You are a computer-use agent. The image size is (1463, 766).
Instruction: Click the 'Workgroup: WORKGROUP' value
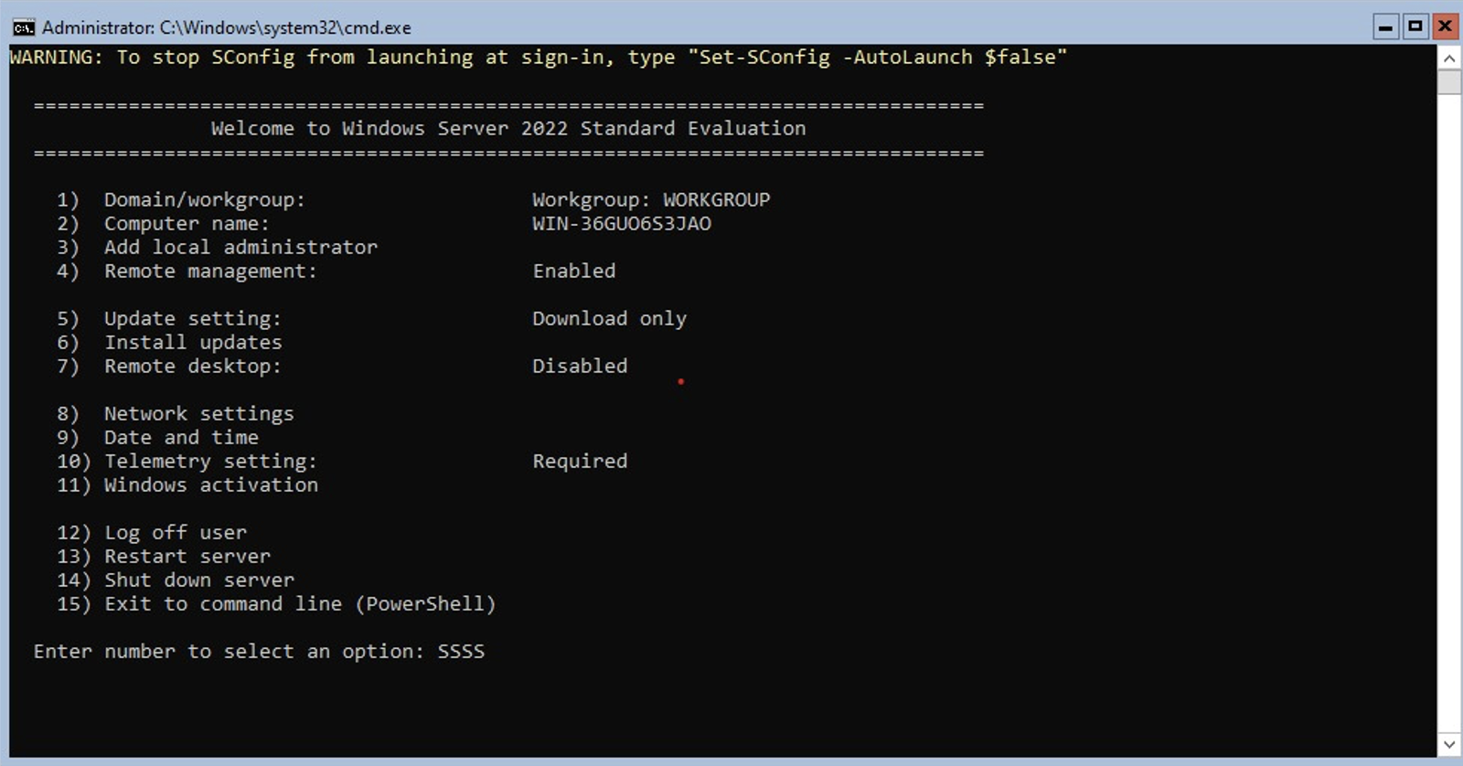pyautogui.click(x=651, y=200)
